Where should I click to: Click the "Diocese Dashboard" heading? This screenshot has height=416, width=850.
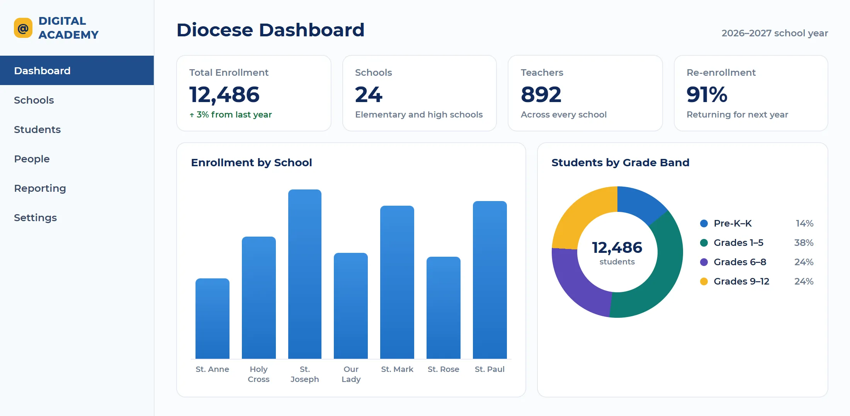point(270,30)
